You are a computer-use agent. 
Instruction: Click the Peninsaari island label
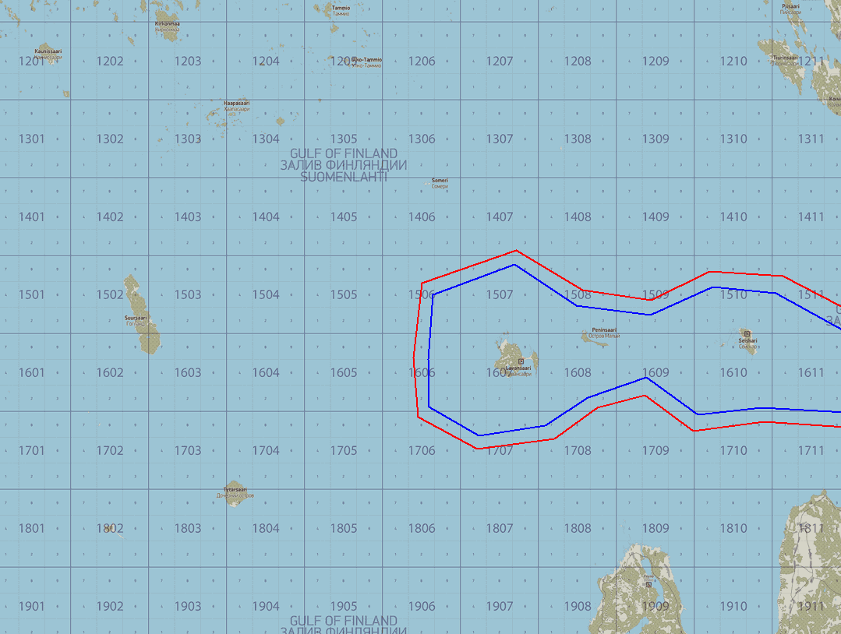(604, 330)
